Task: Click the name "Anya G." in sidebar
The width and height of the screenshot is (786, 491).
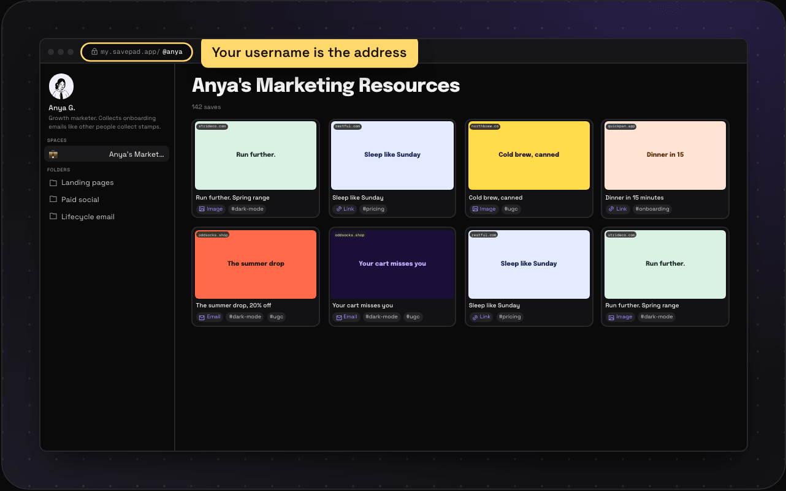Action: pos(62,108)
